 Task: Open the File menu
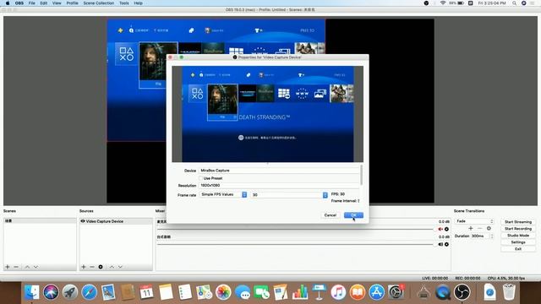point(32,3)
